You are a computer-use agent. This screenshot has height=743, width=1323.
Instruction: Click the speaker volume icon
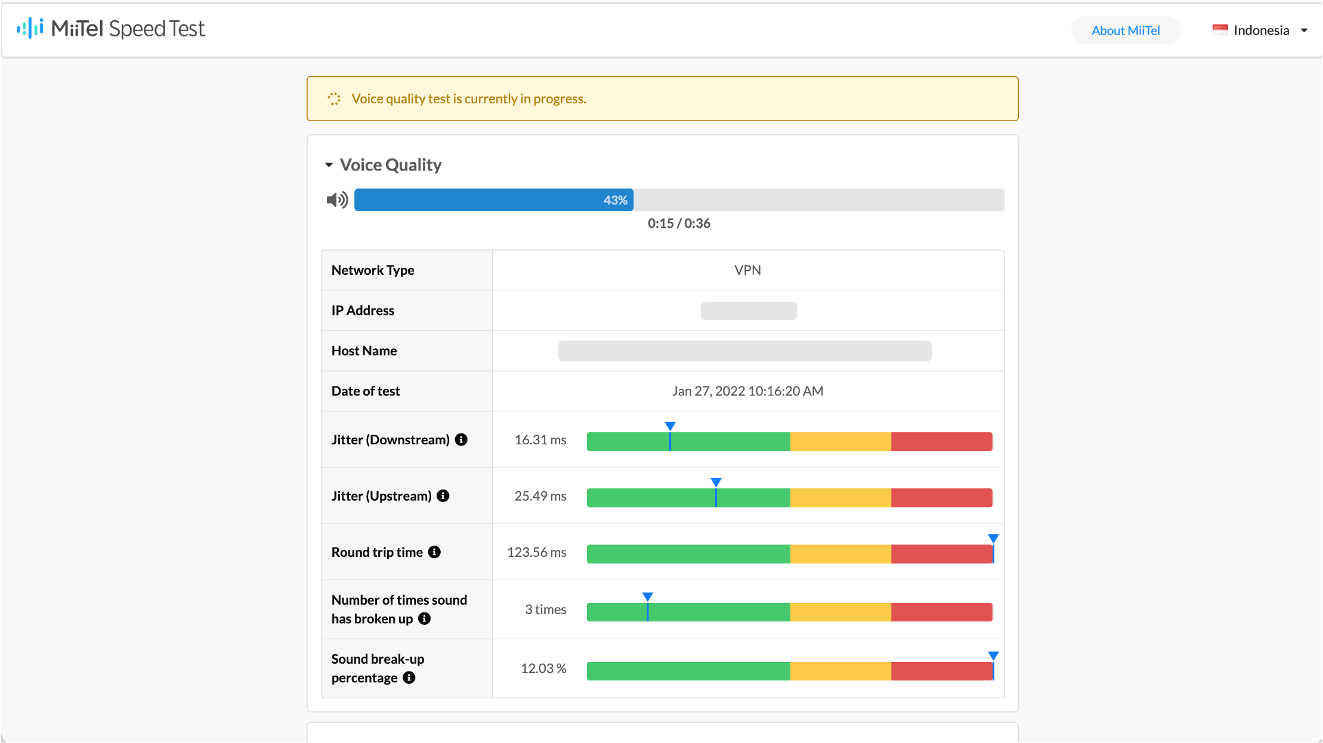click(337, 200)
